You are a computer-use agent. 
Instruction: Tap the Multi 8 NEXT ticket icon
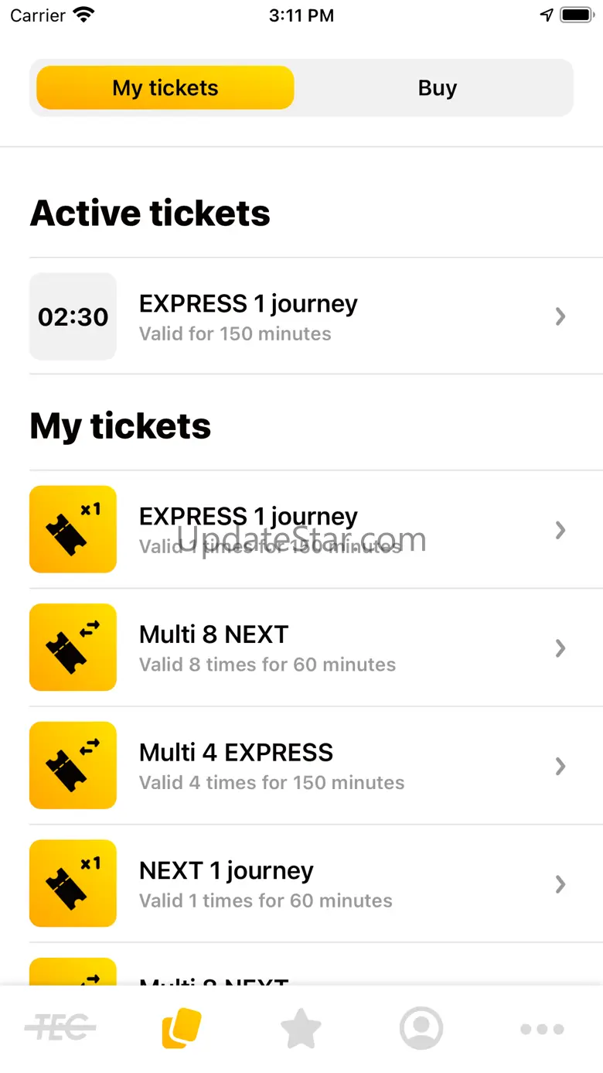coord(73,648)
